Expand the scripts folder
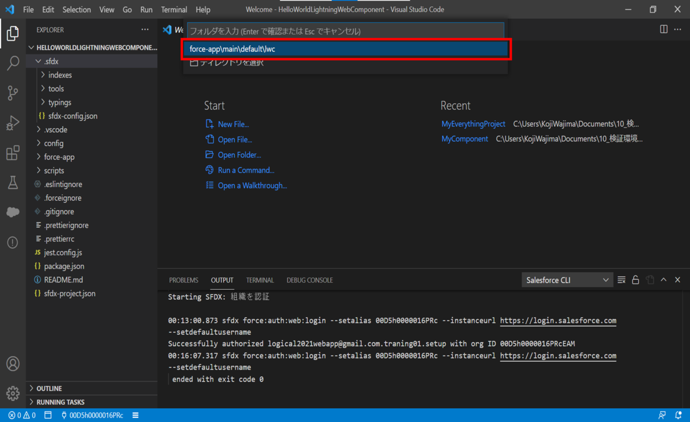The width and height of the screenshot is (690, 422). tap(92, 171)
